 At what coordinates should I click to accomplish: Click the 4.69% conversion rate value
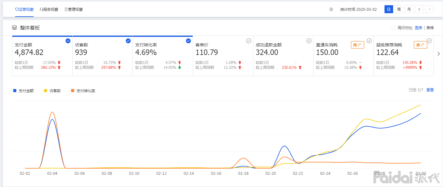point(146,53)
